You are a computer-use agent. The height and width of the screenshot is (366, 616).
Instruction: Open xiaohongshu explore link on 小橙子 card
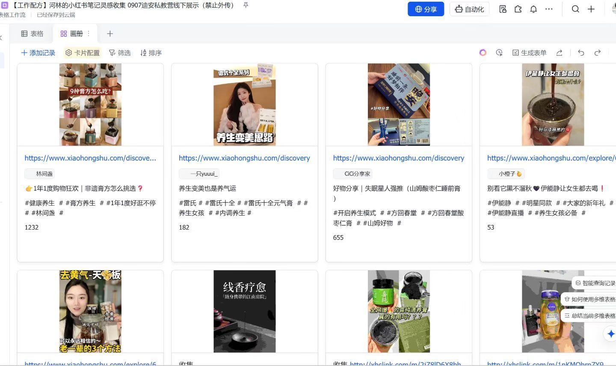pos(551,158)
